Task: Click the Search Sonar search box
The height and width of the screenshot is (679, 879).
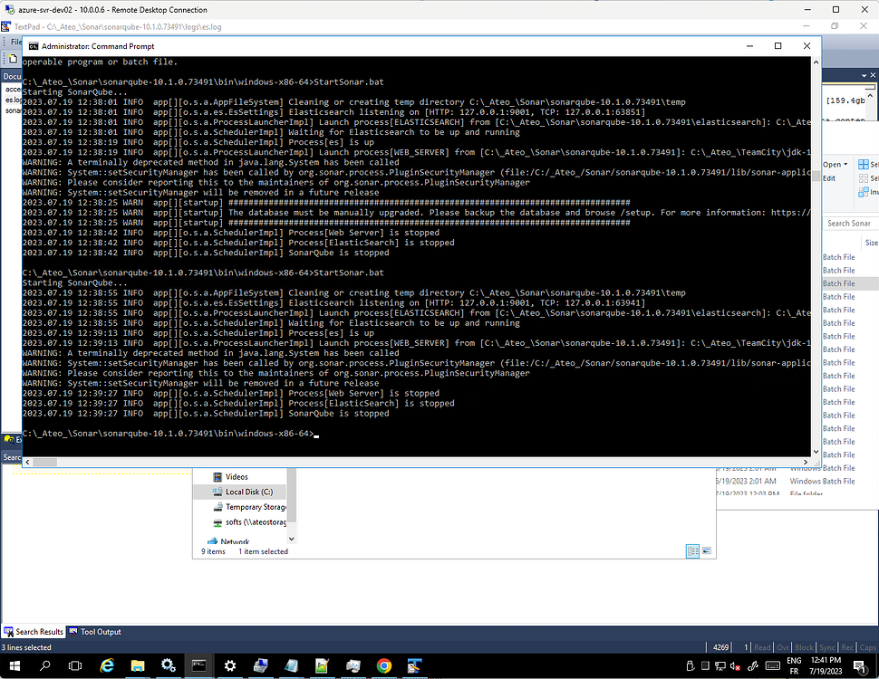Action: (848, 224)
